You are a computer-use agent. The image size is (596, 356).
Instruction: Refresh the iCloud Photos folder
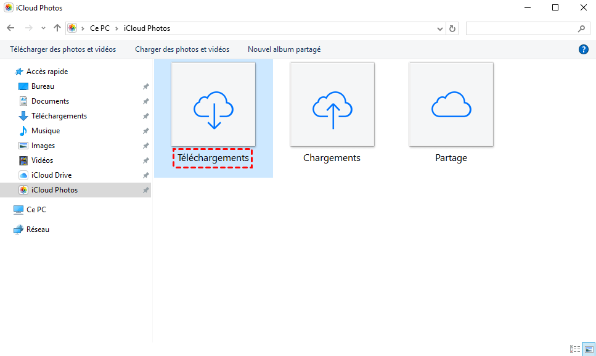452,28
